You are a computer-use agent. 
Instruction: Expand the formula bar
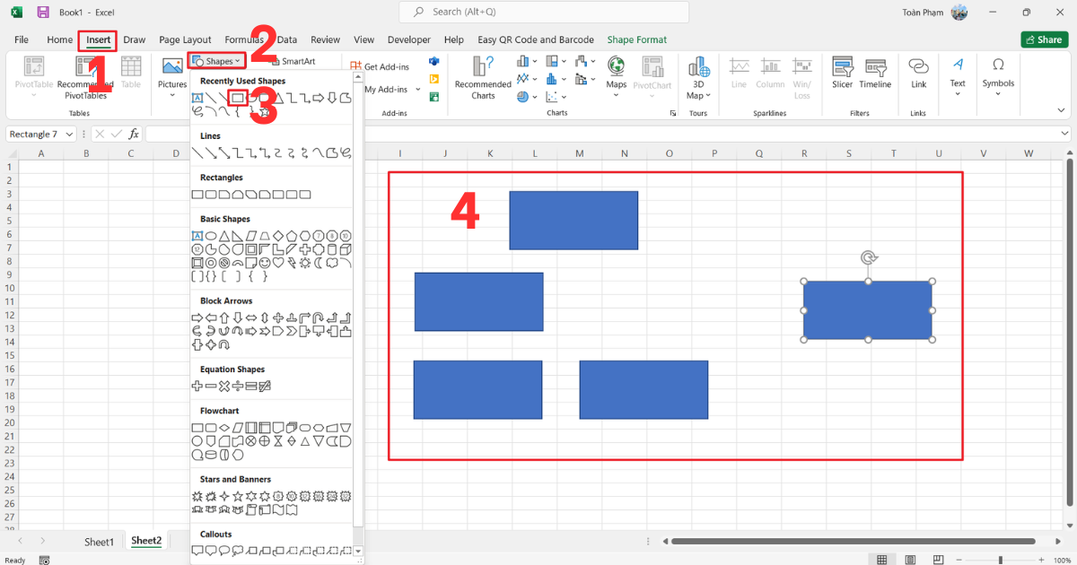tap(1064, 134)
